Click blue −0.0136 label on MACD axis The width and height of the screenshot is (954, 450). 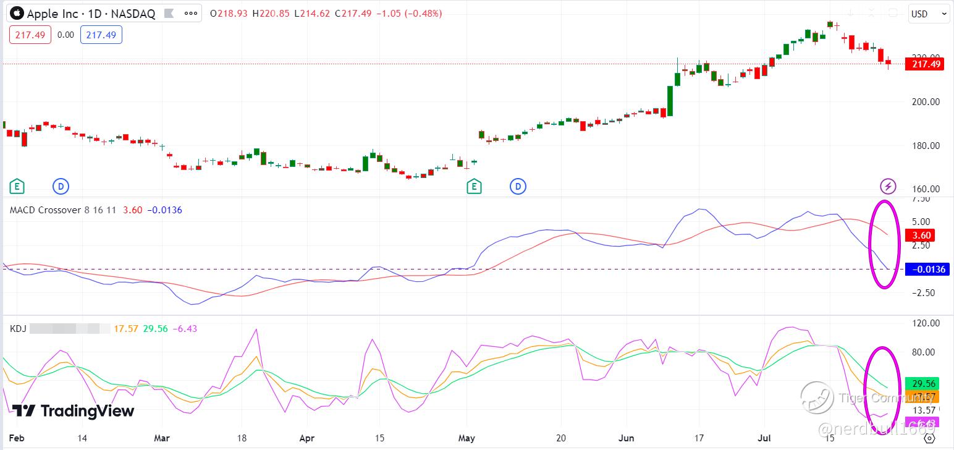[927, 270]
